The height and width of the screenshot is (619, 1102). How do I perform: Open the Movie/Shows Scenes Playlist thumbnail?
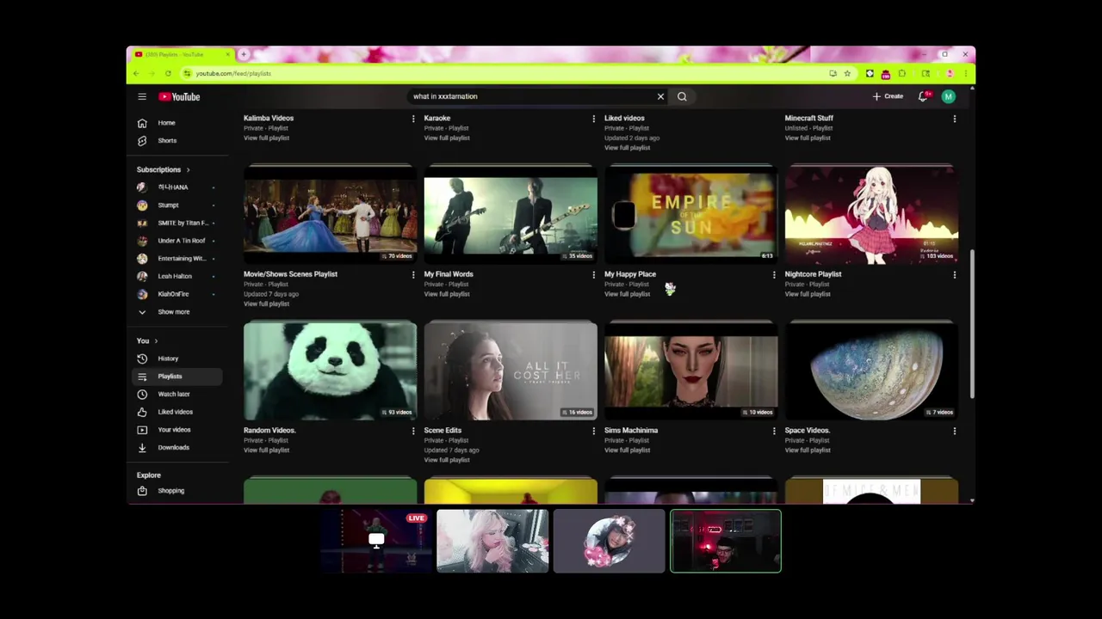pos(330,214)
